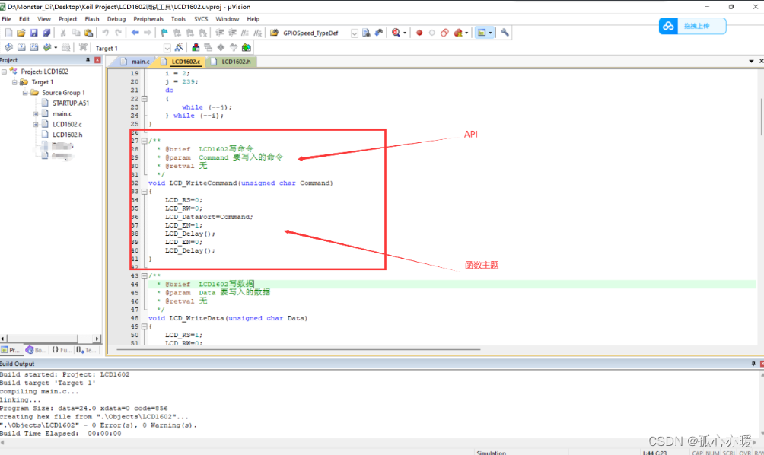
Task: Click Manage Run-Time Environment diamond icon
Action: pyautogui.click(x=221, y=47)
